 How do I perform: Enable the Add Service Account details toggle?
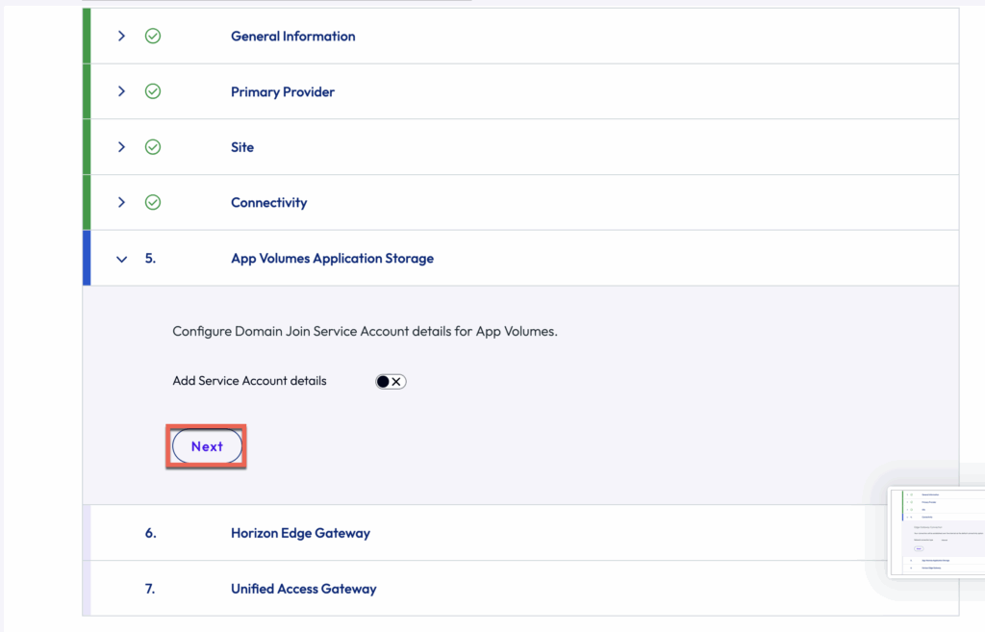391,382
